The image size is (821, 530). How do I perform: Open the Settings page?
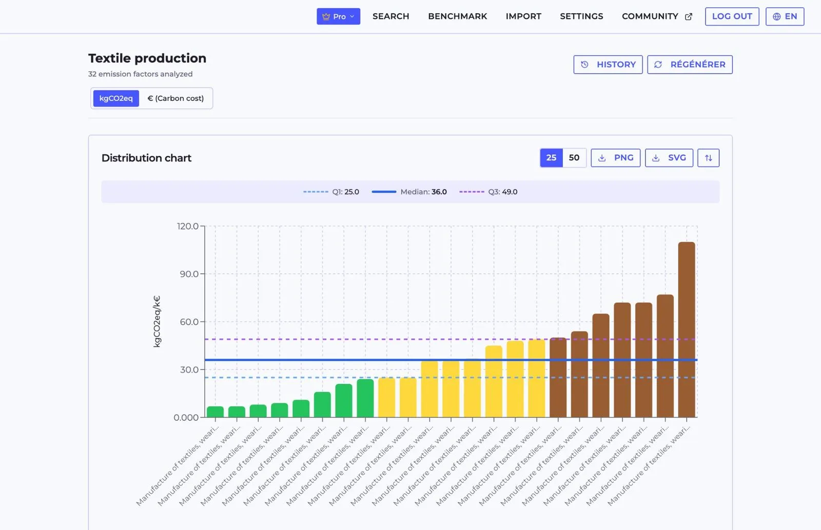click(581, 16)
